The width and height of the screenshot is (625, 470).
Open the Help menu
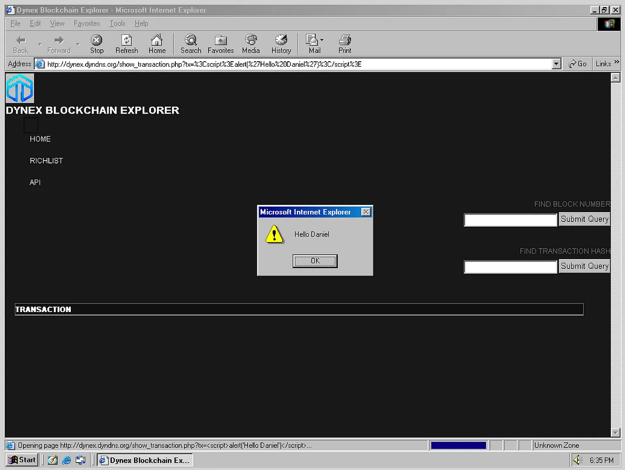click(x=141, y=23)
